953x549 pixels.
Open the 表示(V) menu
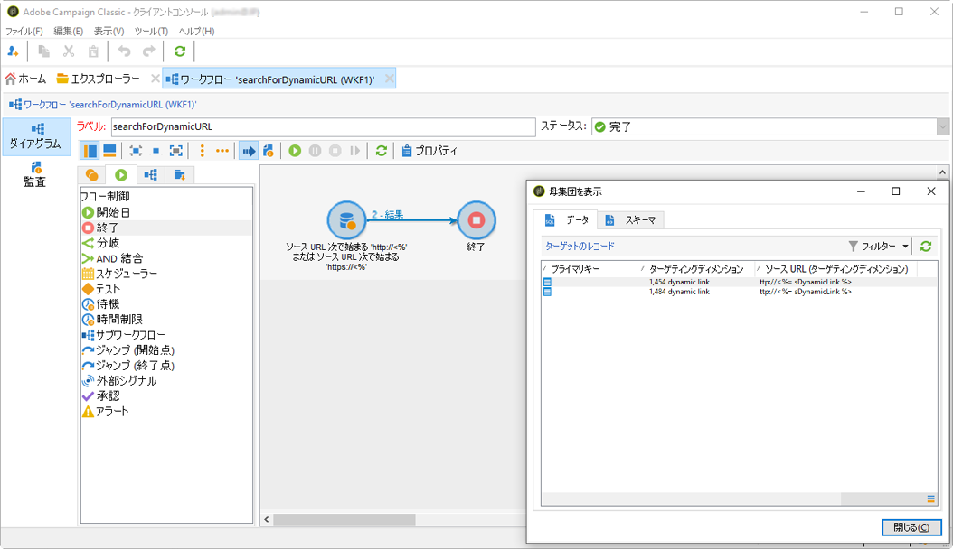109,31
